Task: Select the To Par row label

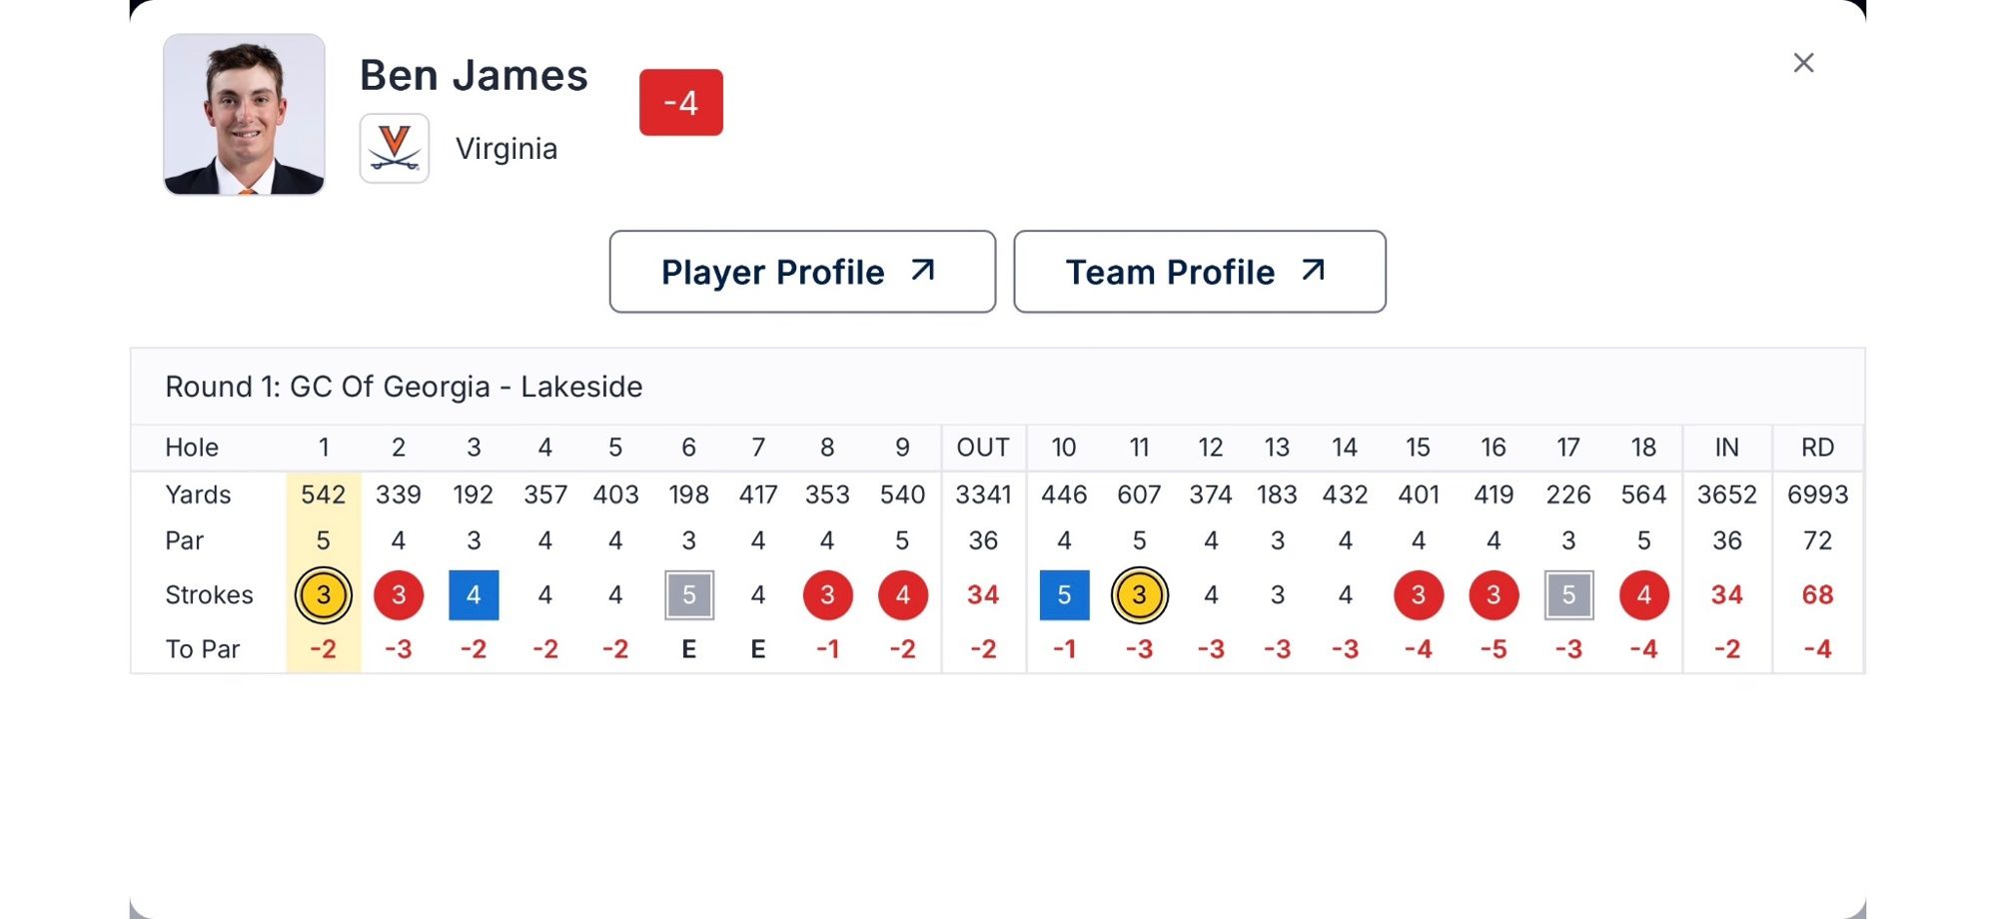Action: 202,648
